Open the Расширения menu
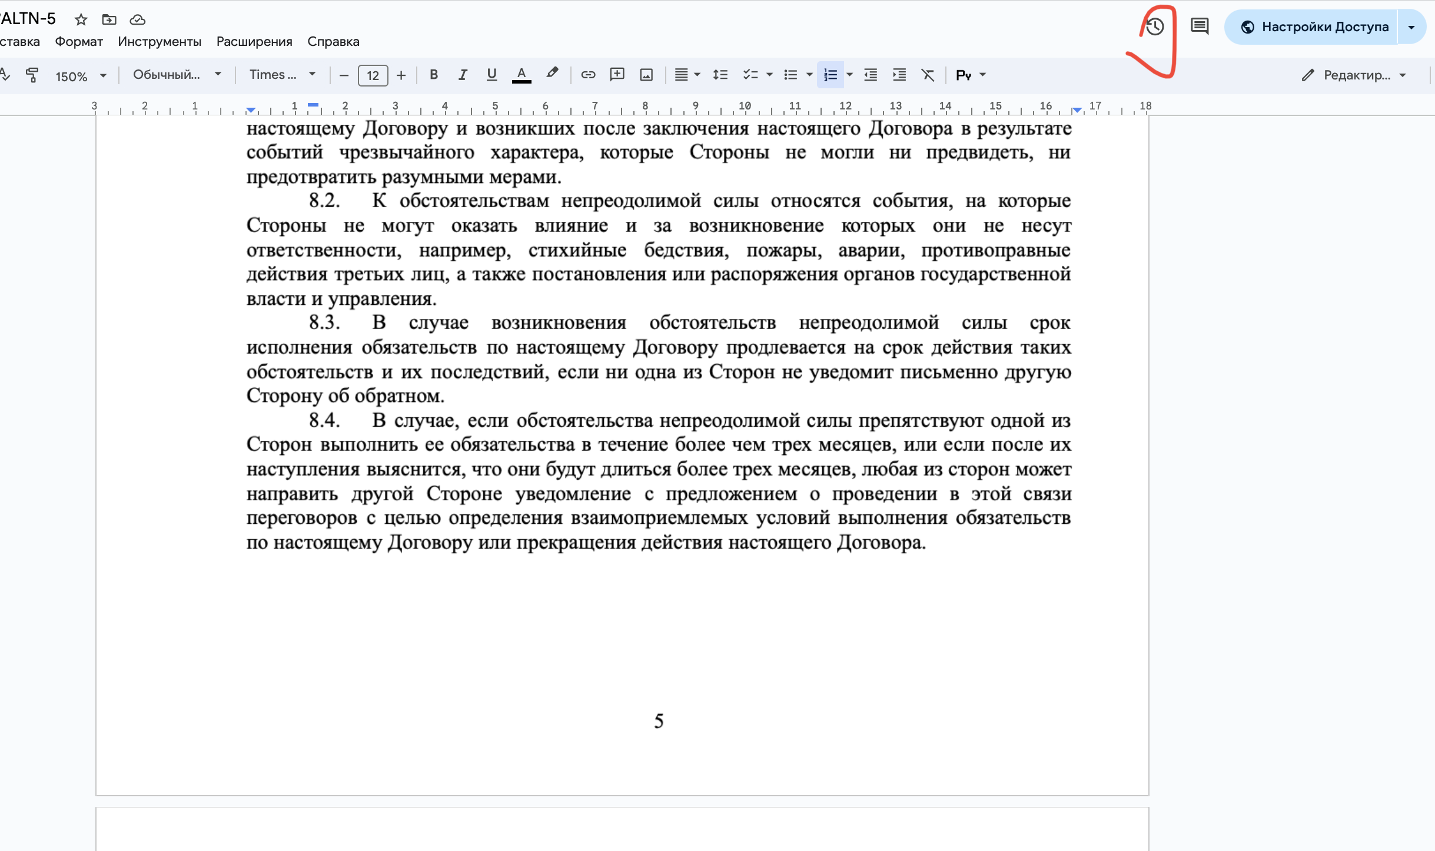 254,41
